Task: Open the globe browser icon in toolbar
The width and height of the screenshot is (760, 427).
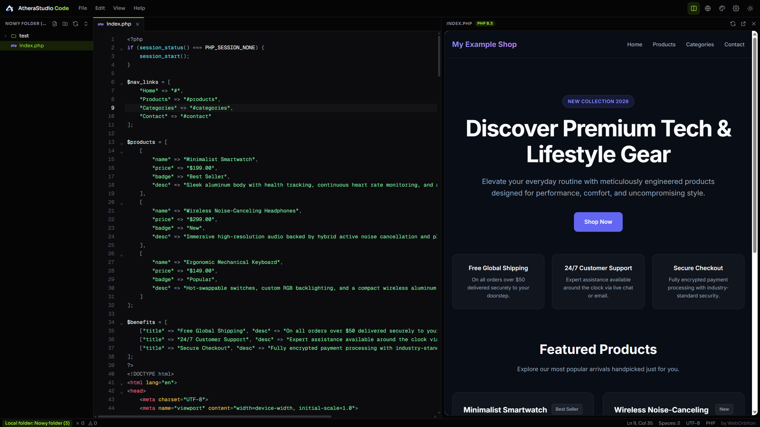Action: (x=708, y=8)
